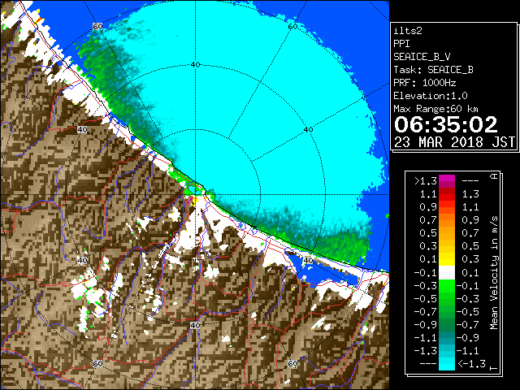This screenshot has width=520, height=390.
Task: Click the '<-1.3' legend label
Action: coord(471,364)
